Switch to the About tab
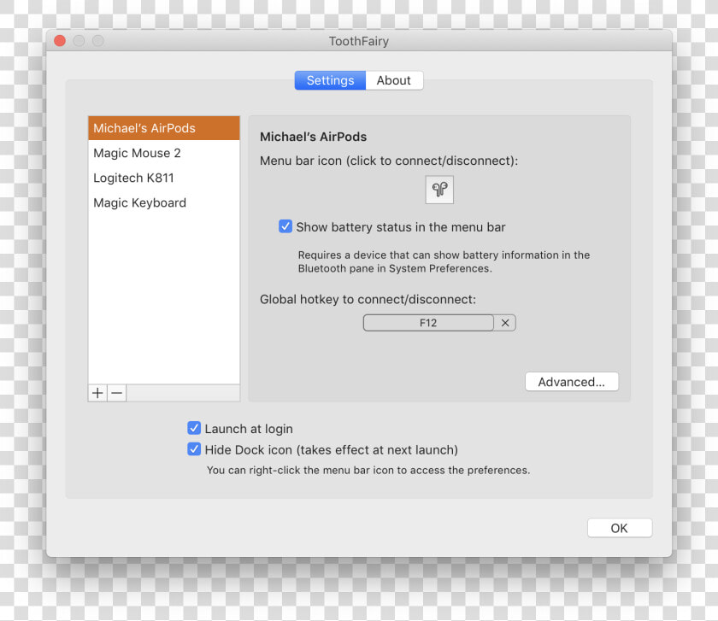The image size is (718, 621). coord(394,80)
